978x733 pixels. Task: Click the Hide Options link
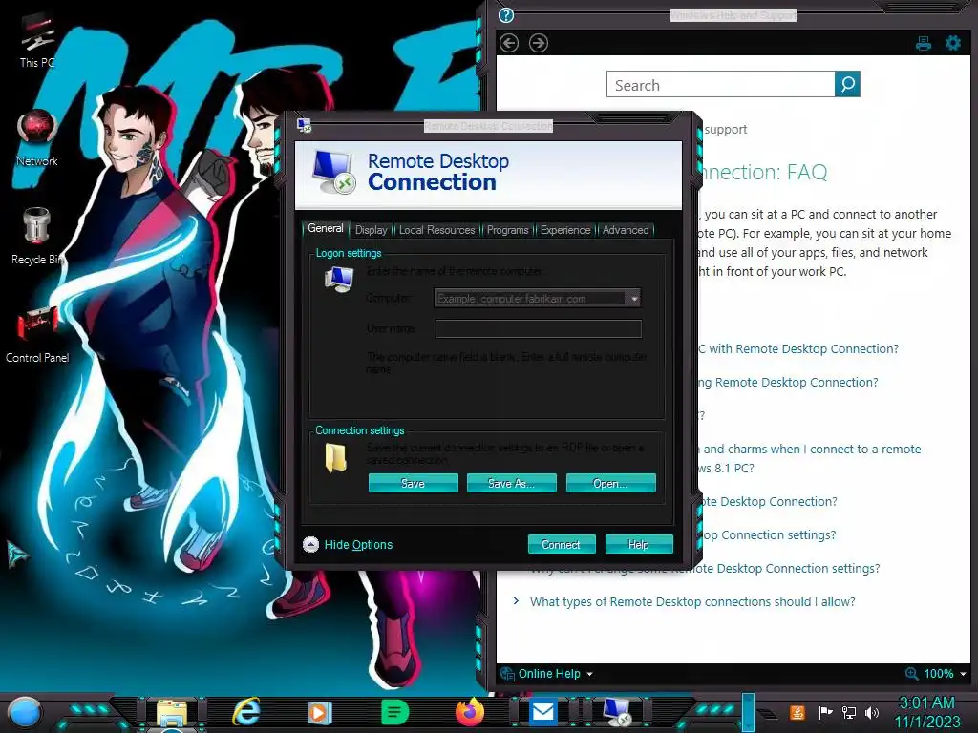click(x=359, y=545)
